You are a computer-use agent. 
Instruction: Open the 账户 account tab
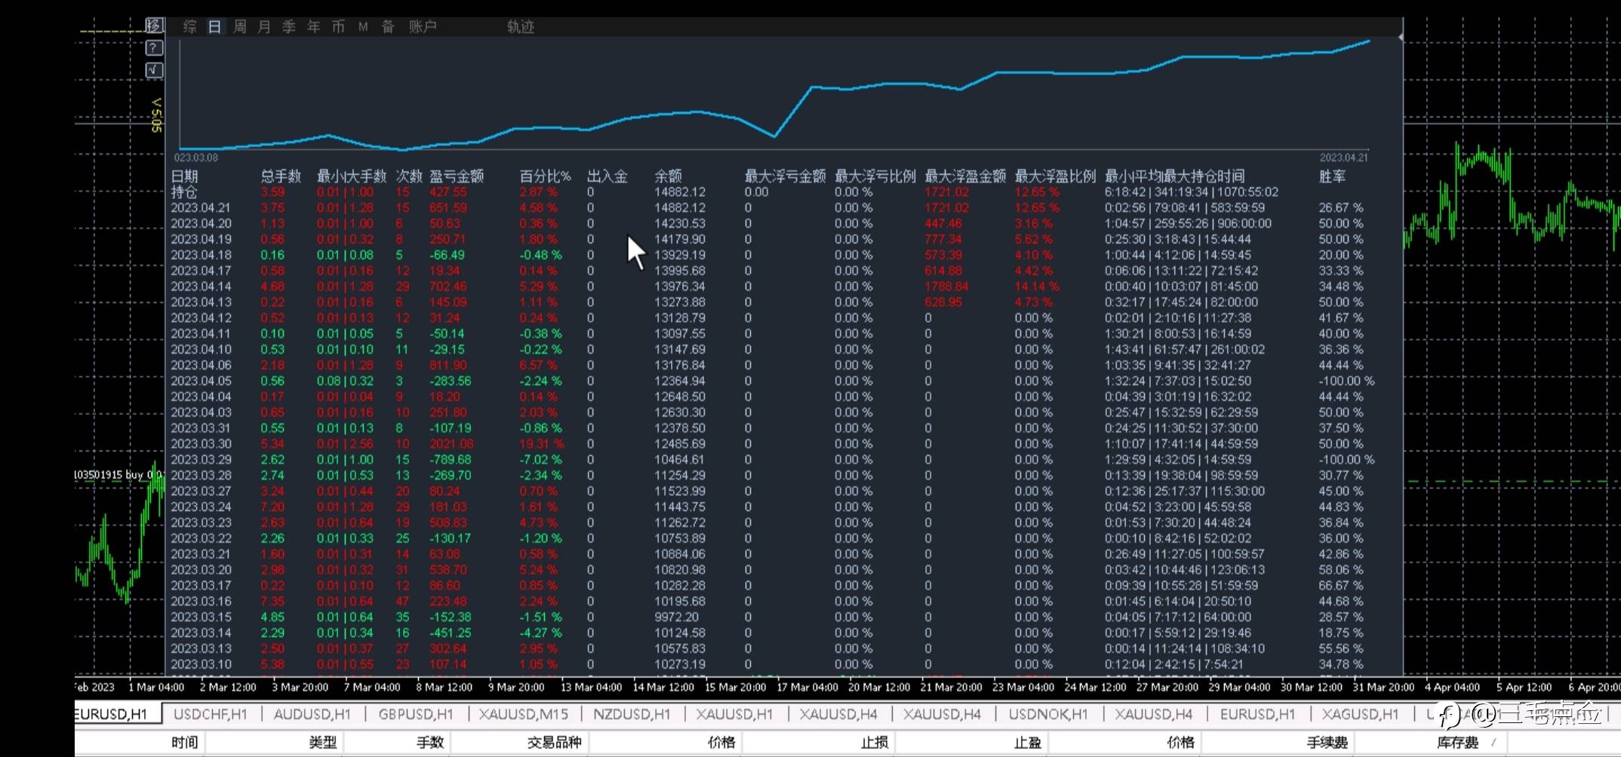(423, 27)
